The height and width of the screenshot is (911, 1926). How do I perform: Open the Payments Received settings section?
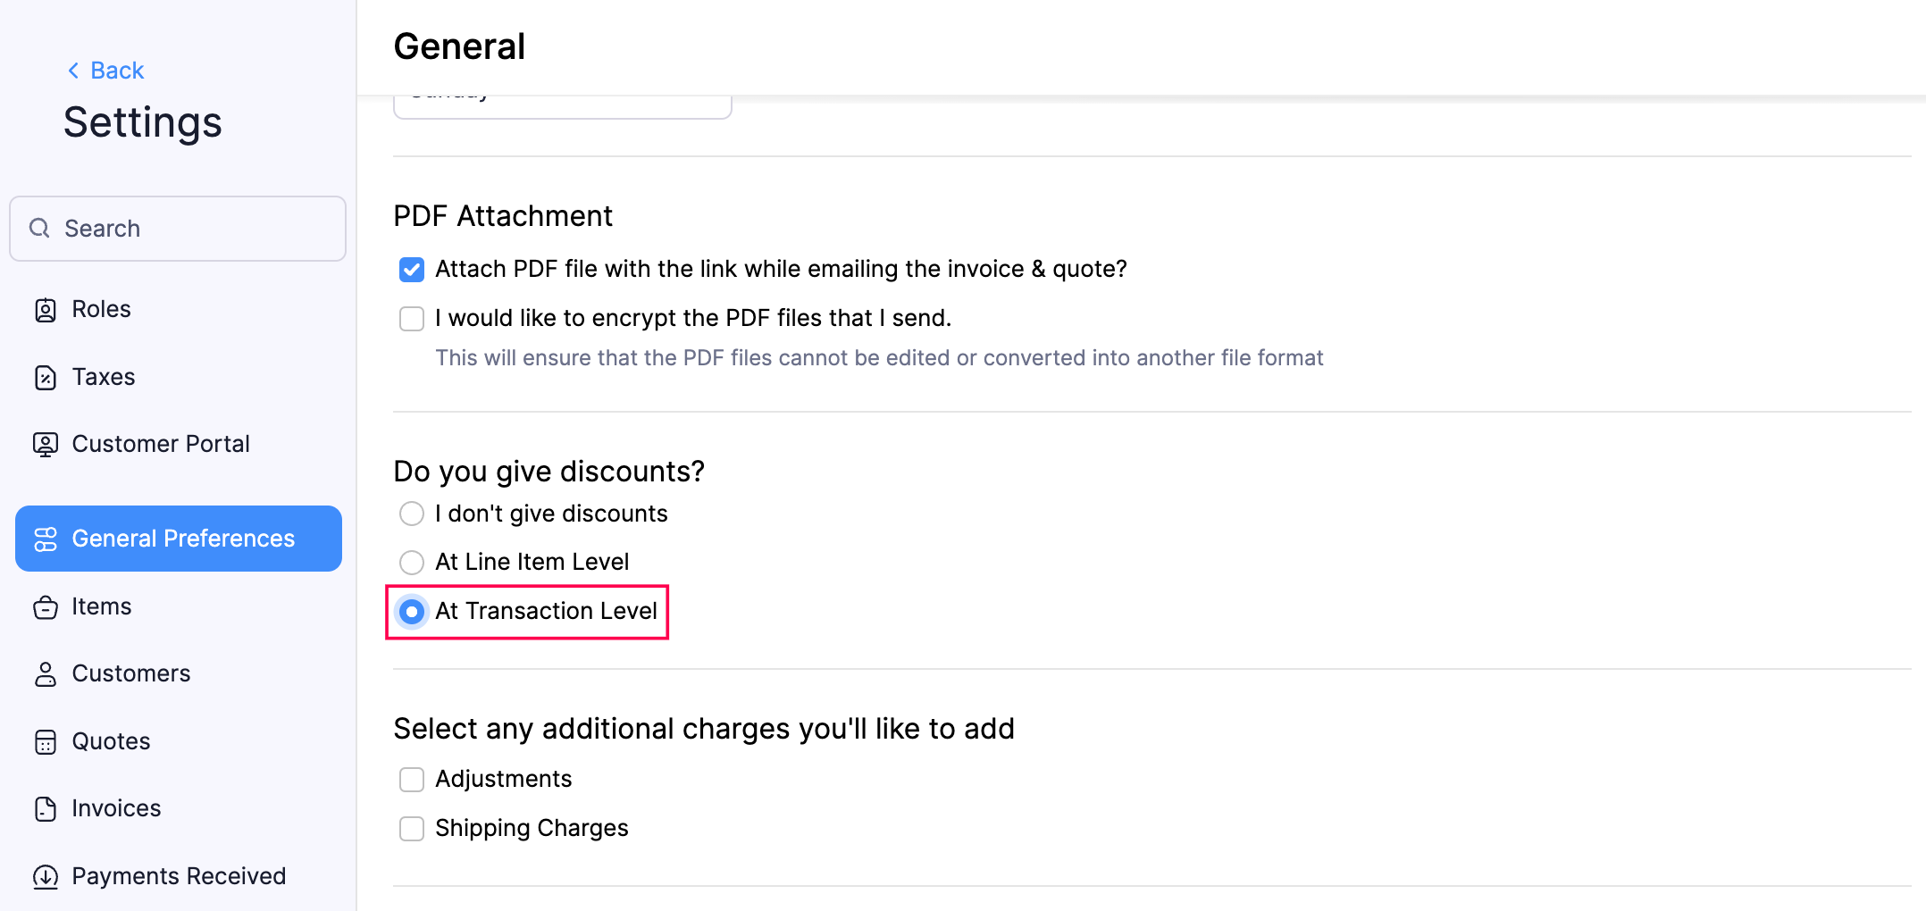coord(178,876)
